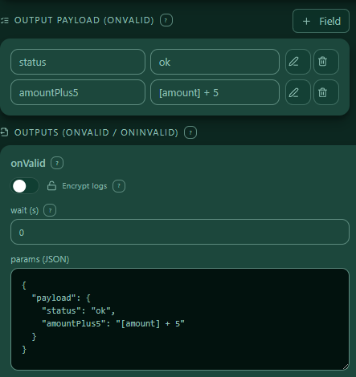Open help icon beside wait (s)
The width and height of the screenshot is (356, 377).
[50, 210]
